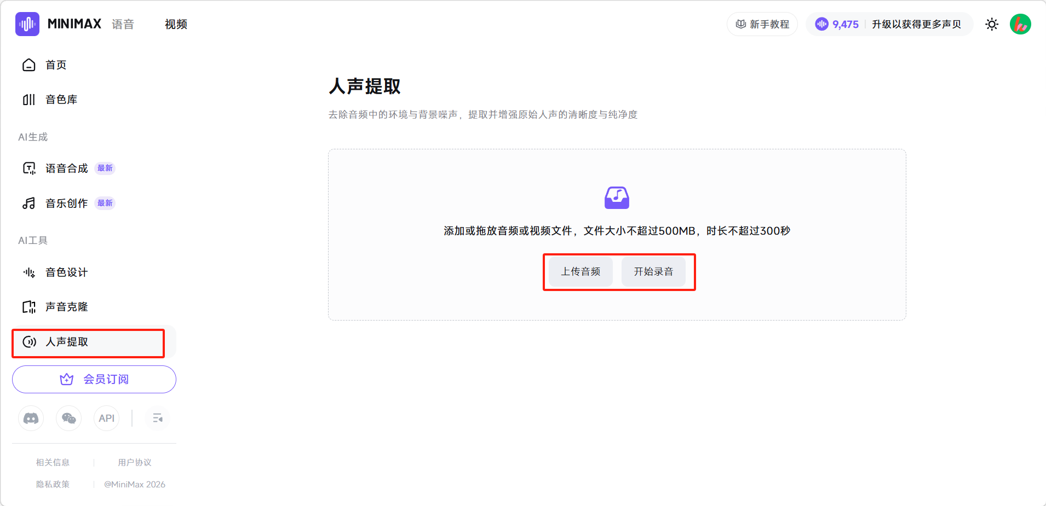Screen dimensions: 1046x506
Task: Select 音乐创作 in the sidebar
Action: (x=66, y=203)
